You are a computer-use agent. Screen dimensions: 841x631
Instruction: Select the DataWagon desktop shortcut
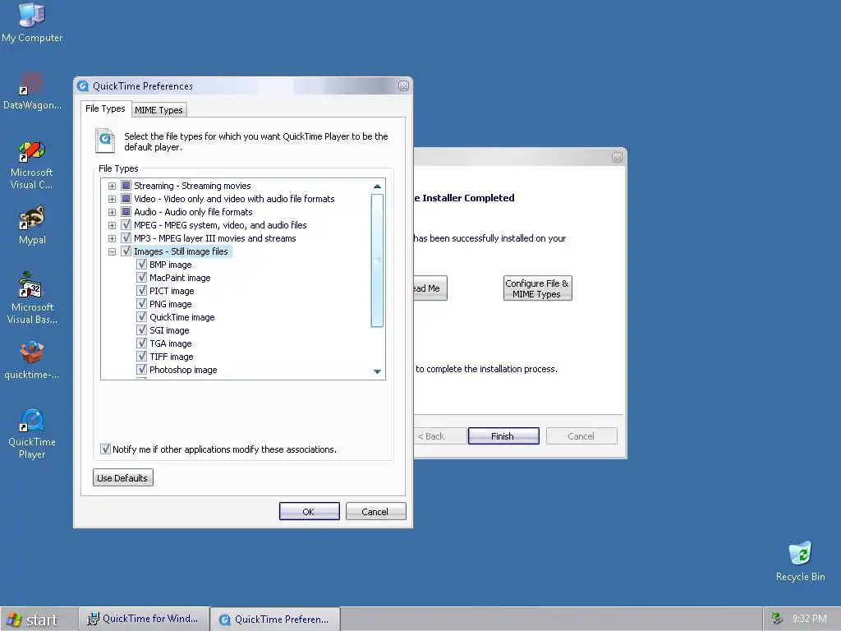(x=32, y=90)
